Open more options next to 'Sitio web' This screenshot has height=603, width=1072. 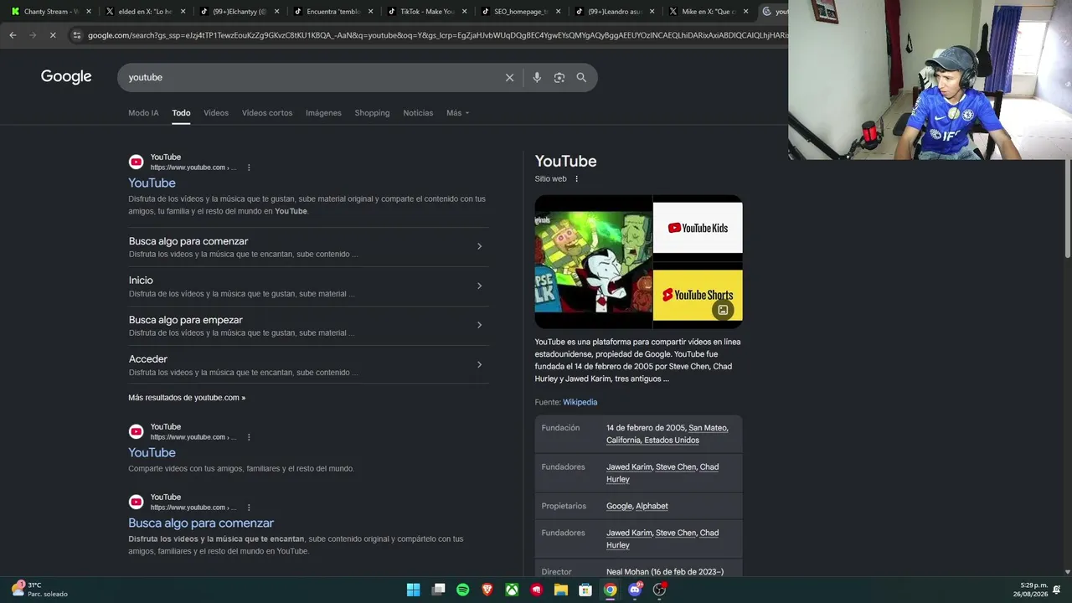(576, 178)
